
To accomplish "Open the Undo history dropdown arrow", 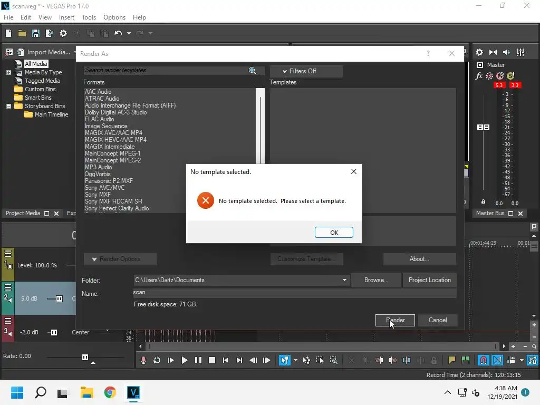I will tap(129, 33).
